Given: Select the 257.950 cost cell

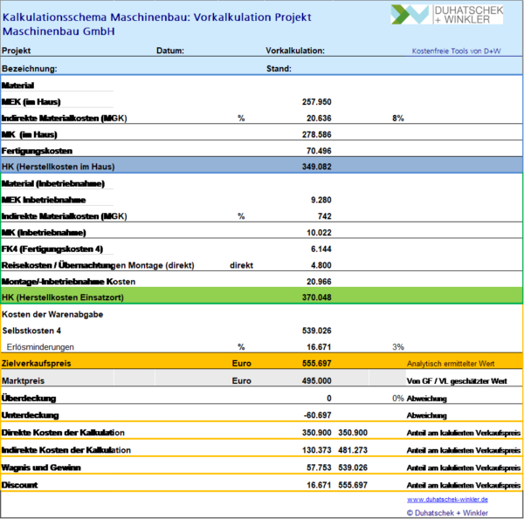Looking at the screenshot, I should coord(315,101).
